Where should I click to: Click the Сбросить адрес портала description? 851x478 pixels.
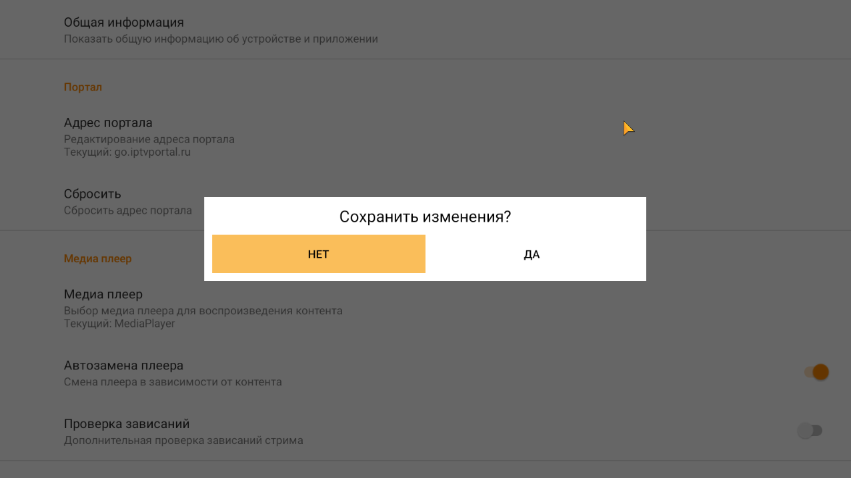(x=128, y=210)
